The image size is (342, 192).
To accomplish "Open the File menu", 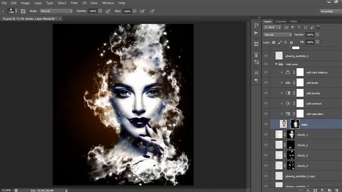I will click(4, 3).
